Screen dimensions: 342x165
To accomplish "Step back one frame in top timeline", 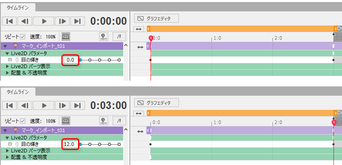I will click(x=25, y=21).
